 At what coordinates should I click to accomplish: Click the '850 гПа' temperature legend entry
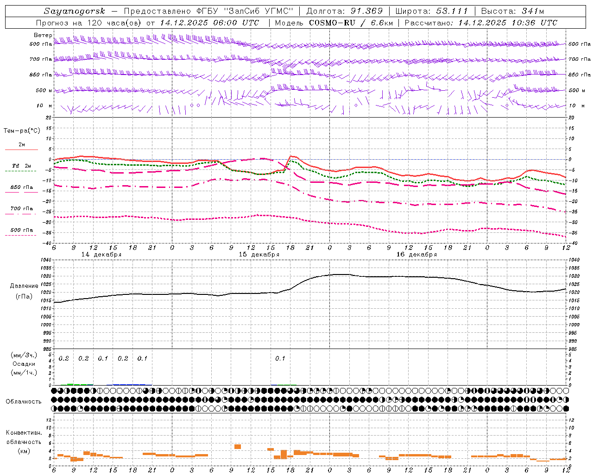22,187
